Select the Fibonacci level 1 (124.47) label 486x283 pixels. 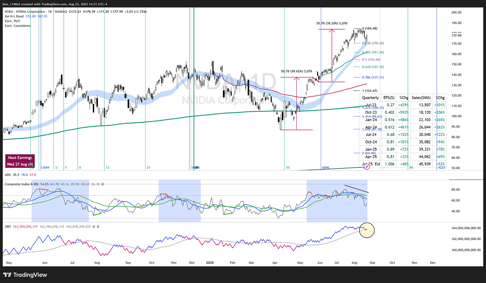(370, 91)
